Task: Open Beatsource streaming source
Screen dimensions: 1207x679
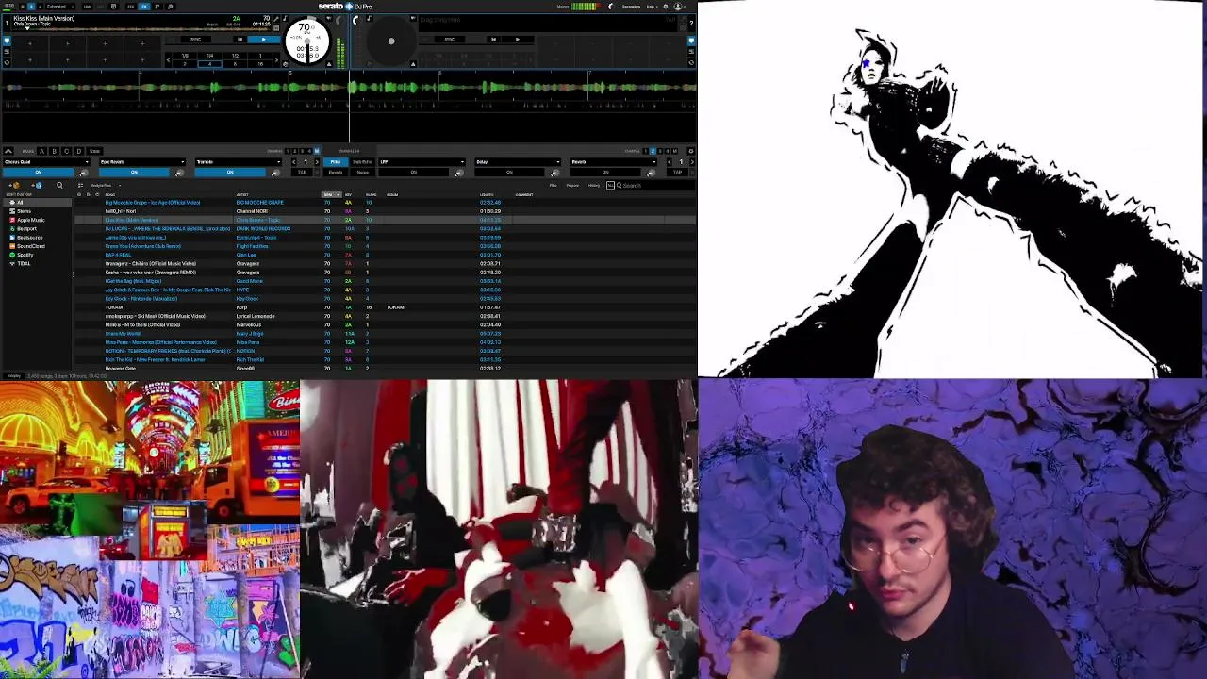Action: [x=30, y=238]
